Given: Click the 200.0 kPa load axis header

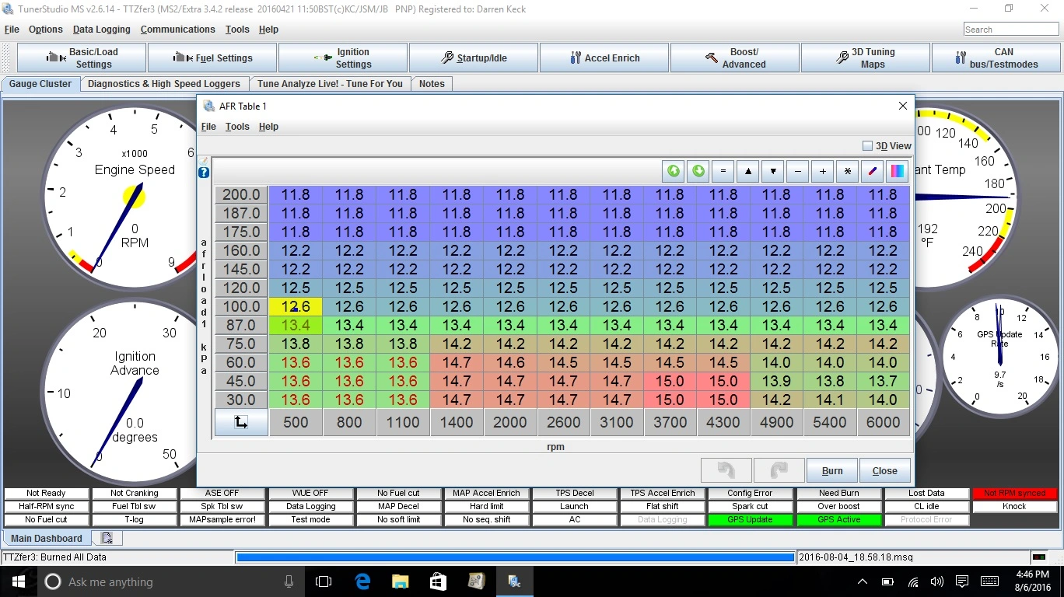Looking at the screenshot, I should pos(241,194).
